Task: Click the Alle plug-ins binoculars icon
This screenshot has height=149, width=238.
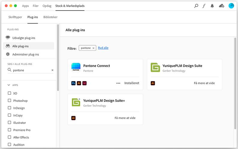Action: point(8,46)
